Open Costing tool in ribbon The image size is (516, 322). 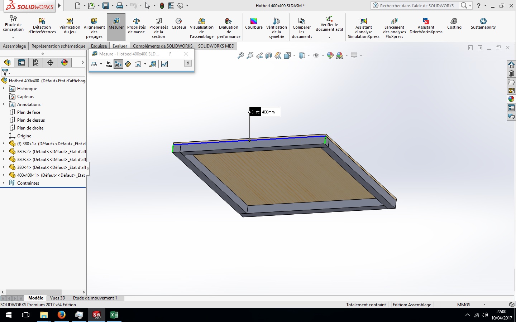point(454,24)
